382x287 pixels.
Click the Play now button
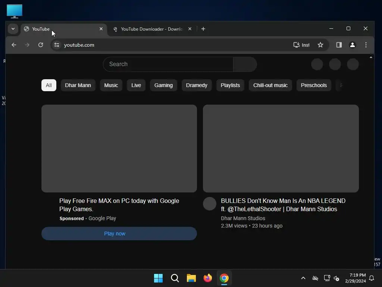click(119, 234)
